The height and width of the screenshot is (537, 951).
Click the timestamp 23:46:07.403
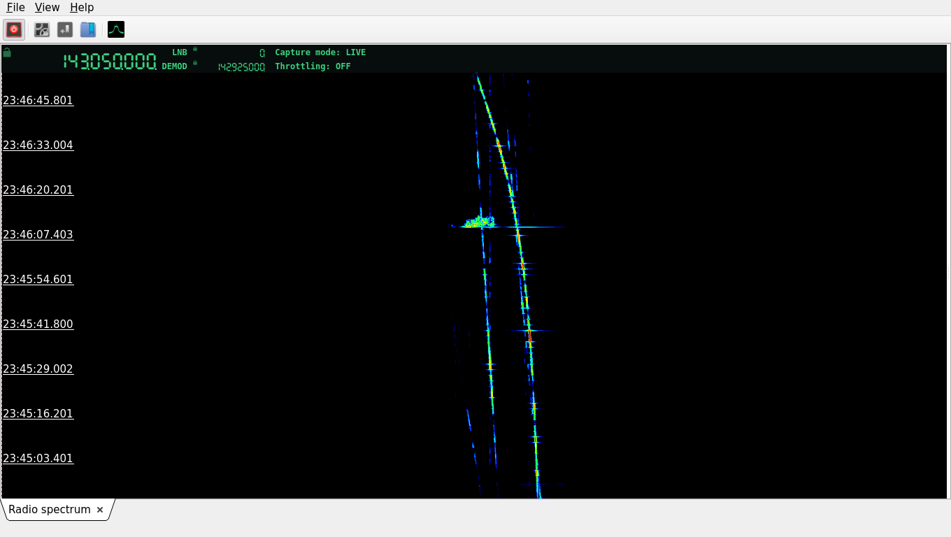pos(38,234)
